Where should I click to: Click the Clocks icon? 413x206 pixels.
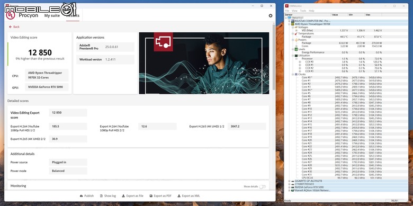pos(296,74)
